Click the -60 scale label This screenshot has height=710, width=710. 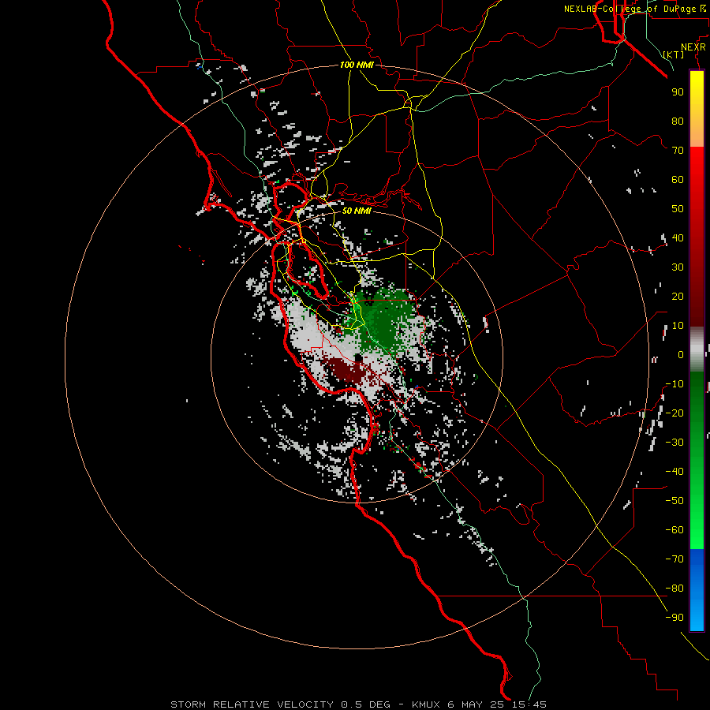[674, 530]
